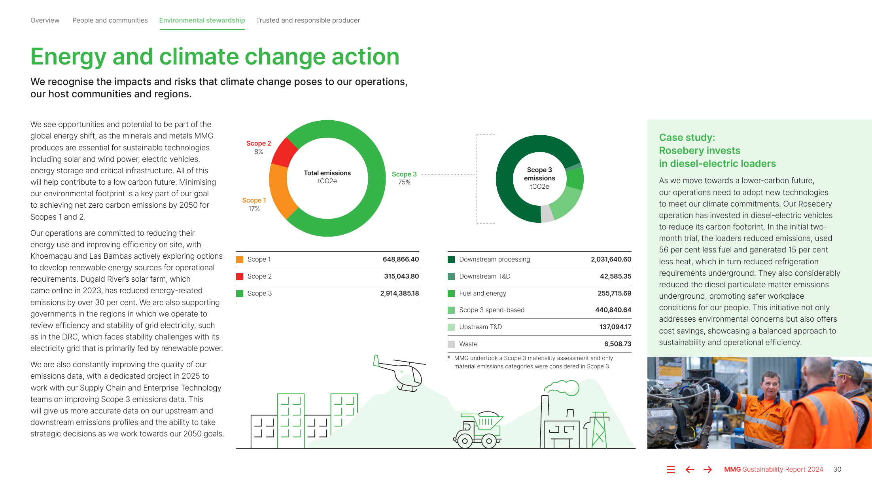The height and width of the screenshot is (491, 872).
Task: Click the MMG Sustainability Report 2024 footer
Action: click(x=774, y=470)
